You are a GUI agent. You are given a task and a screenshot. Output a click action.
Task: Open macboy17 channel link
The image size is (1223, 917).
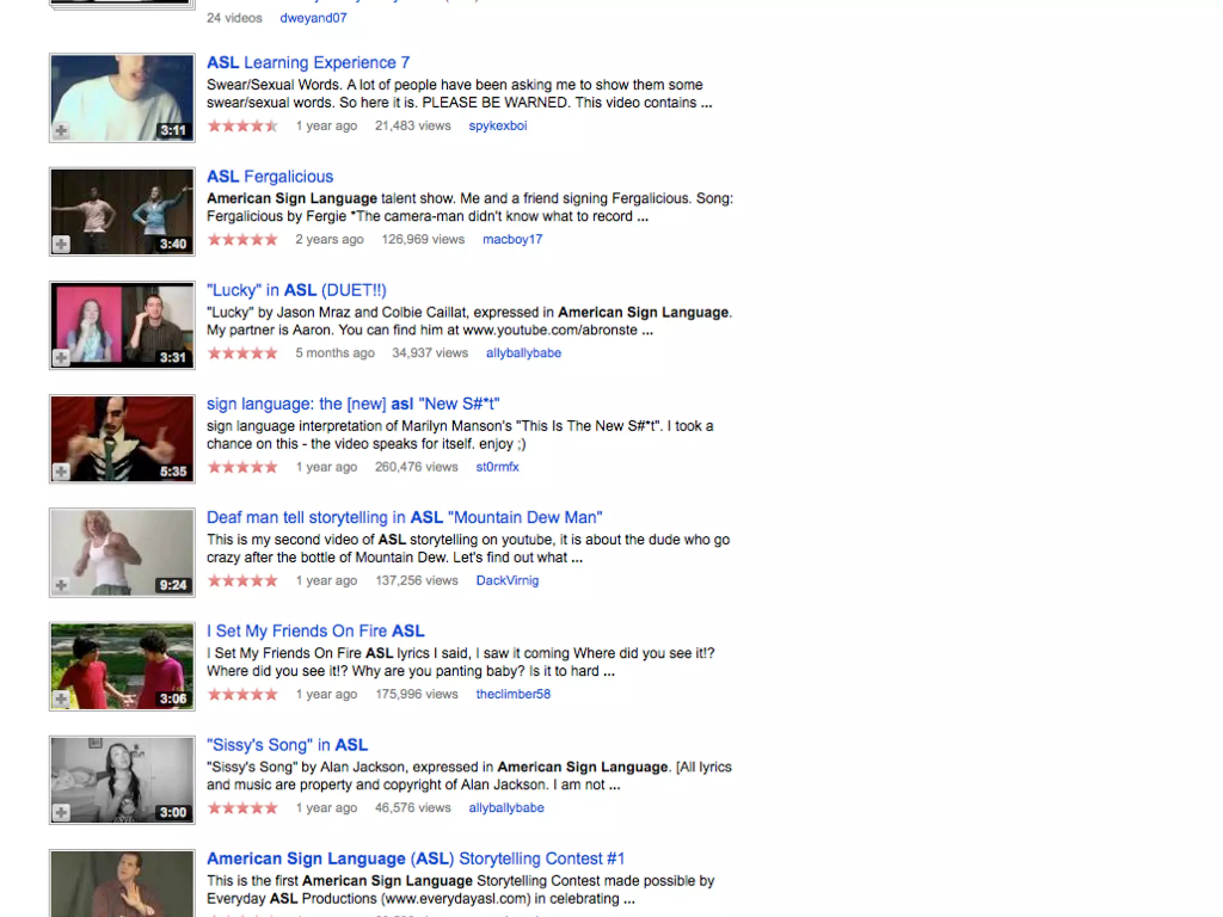coord(512,239)
